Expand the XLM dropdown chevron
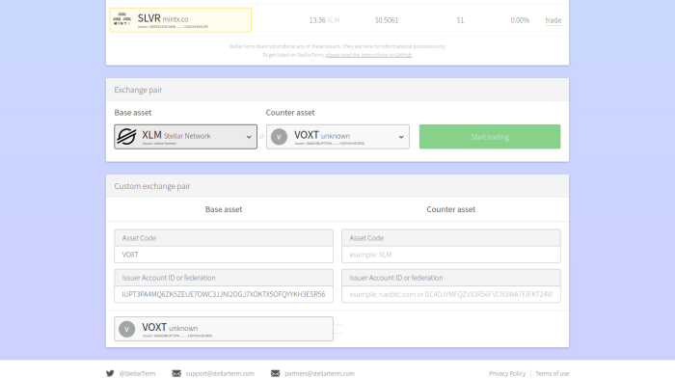Screen dimensions: 675x379 coord(249,137)
